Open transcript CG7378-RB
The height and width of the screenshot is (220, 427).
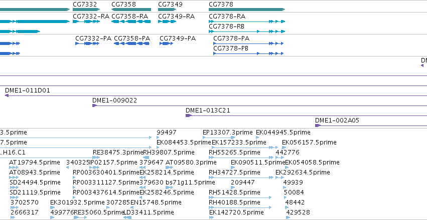(x=226, y=26)
